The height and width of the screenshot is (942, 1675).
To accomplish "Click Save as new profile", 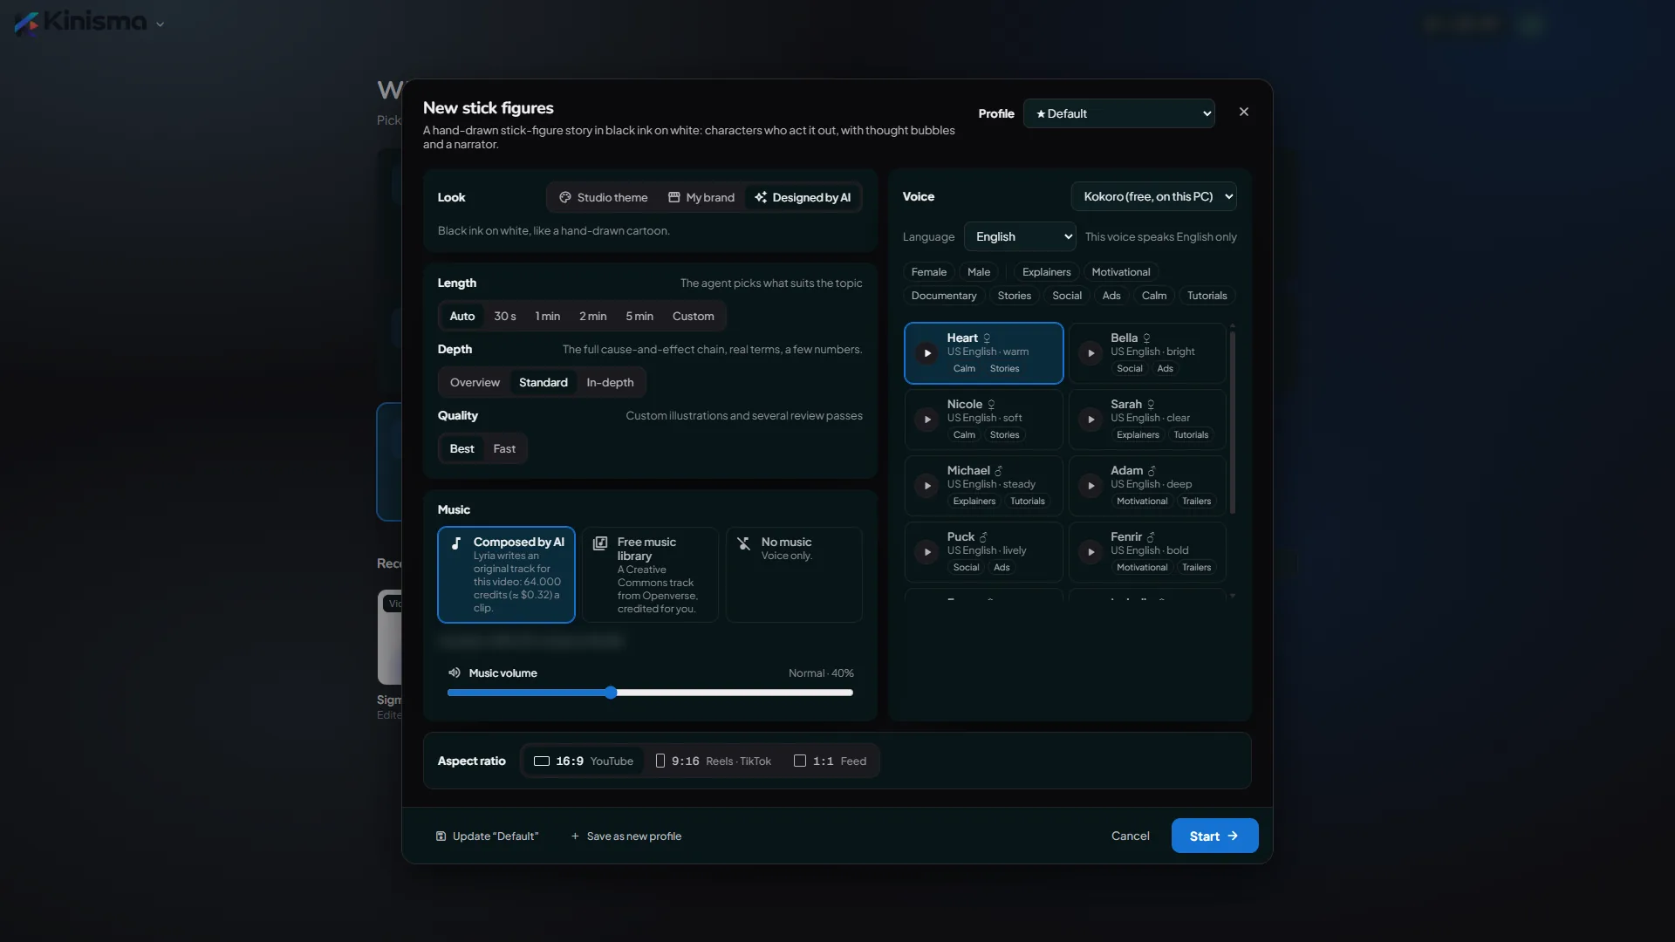I will click(626, 836).
